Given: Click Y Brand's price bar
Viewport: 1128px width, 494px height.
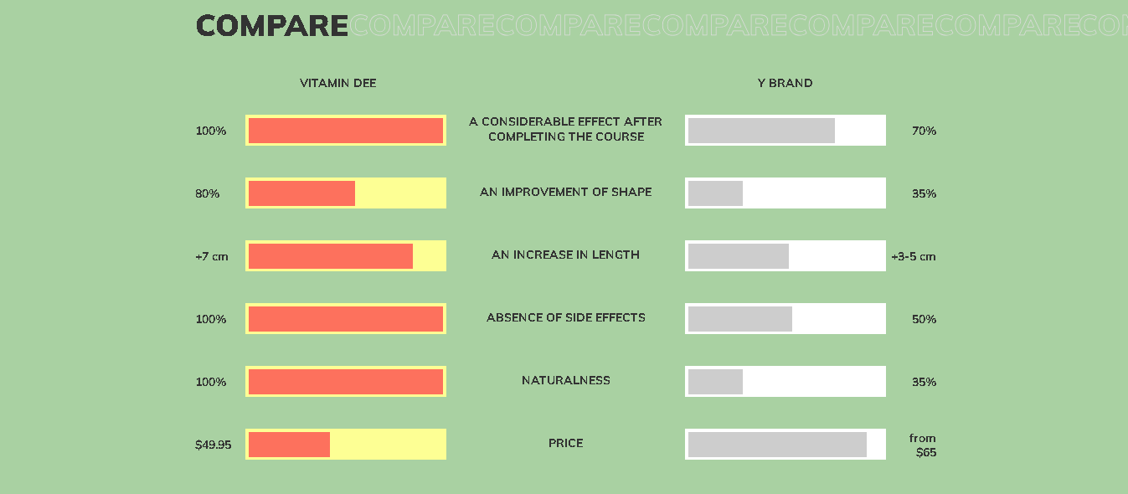Looking at the screenshot, I should pyautogui.click(x=785, y=445).
